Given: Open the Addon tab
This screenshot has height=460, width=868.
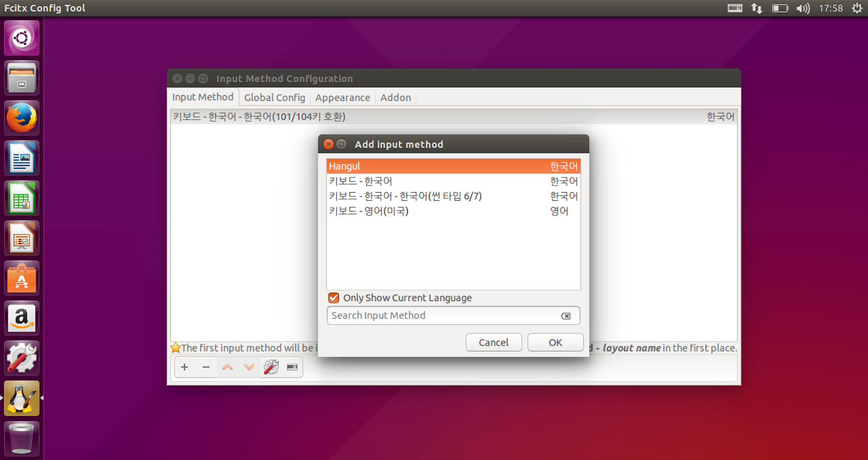Looking at the screenshot, I should (x=395, y=98).
